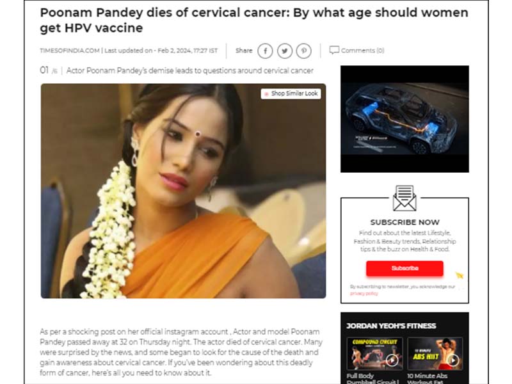The height and width of the screenshot is (384, 512).
Task: Click the Jordan Yeoh's Fitness heading
Action: tap(391, 326)
